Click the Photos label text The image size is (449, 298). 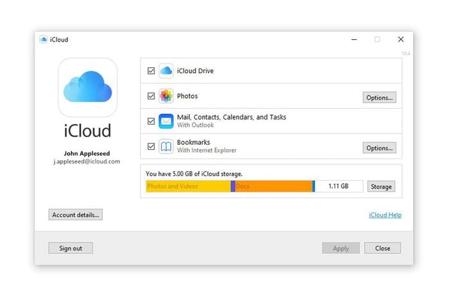click(187, 95)
